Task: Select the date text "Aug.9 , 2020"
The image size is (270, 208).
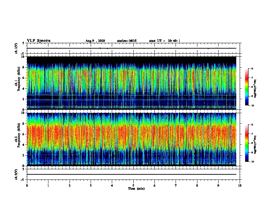Action: [x=95, y=41]
